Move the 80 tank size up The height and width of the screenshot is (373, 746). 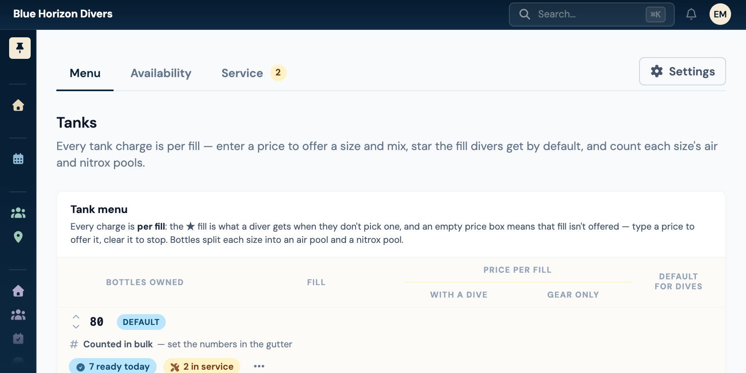76,317
